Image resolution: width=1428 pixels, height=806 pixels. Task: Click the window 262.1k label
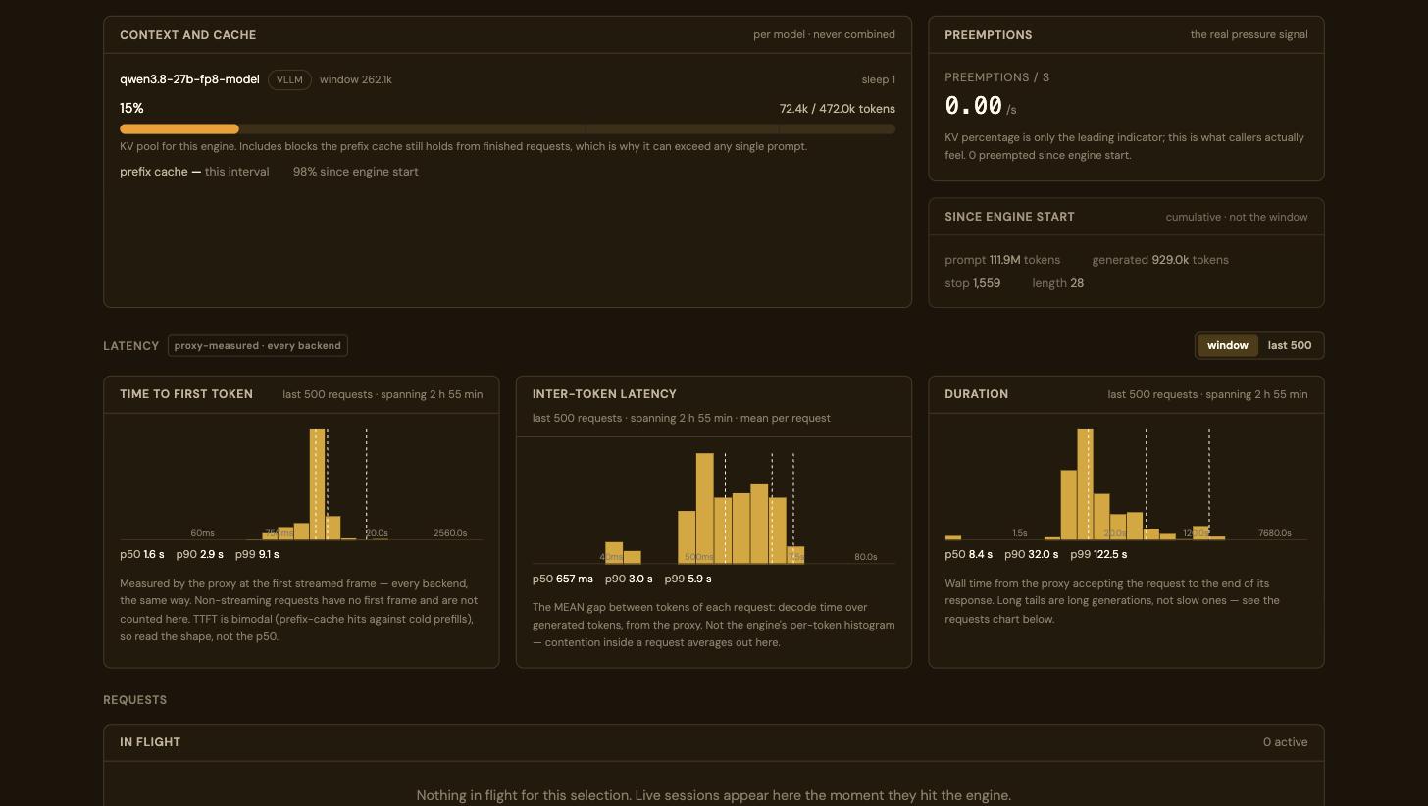coord(356,79)
